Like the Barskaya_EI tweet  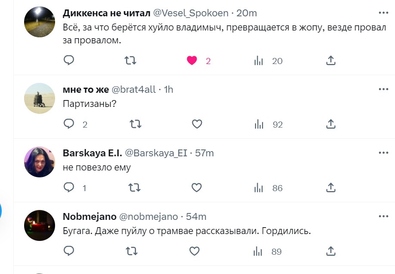point(197,188)
